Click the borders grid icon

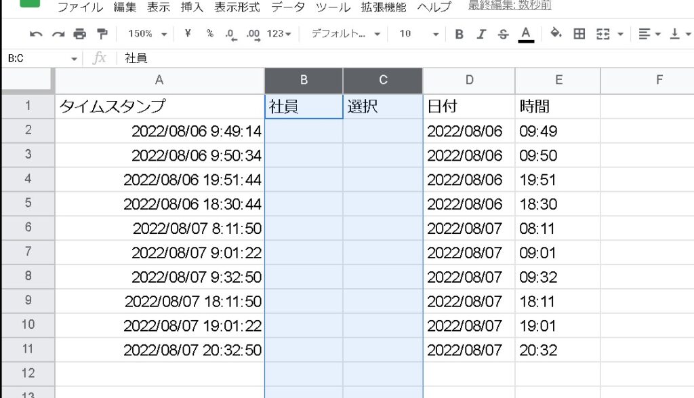[579, 34]
